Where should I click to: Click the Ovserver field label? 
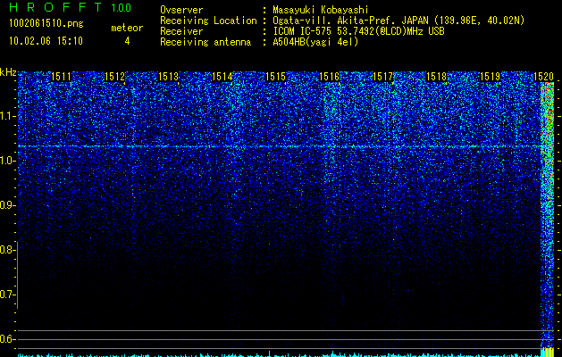point(181,10)
